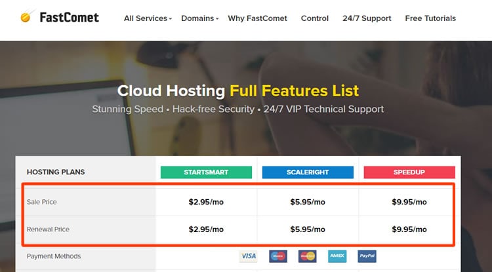Image resolution: width=492 pixels, height=272 pixels.
Task: Select the SCALERIGHT plan button
Action: [308, 172]
